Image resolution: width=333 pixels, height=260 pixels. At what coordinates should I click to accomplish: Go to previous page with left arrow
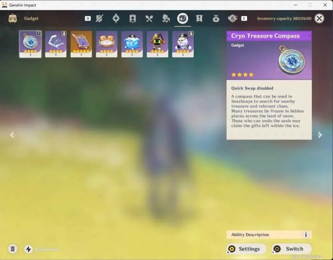coord(12,135)
